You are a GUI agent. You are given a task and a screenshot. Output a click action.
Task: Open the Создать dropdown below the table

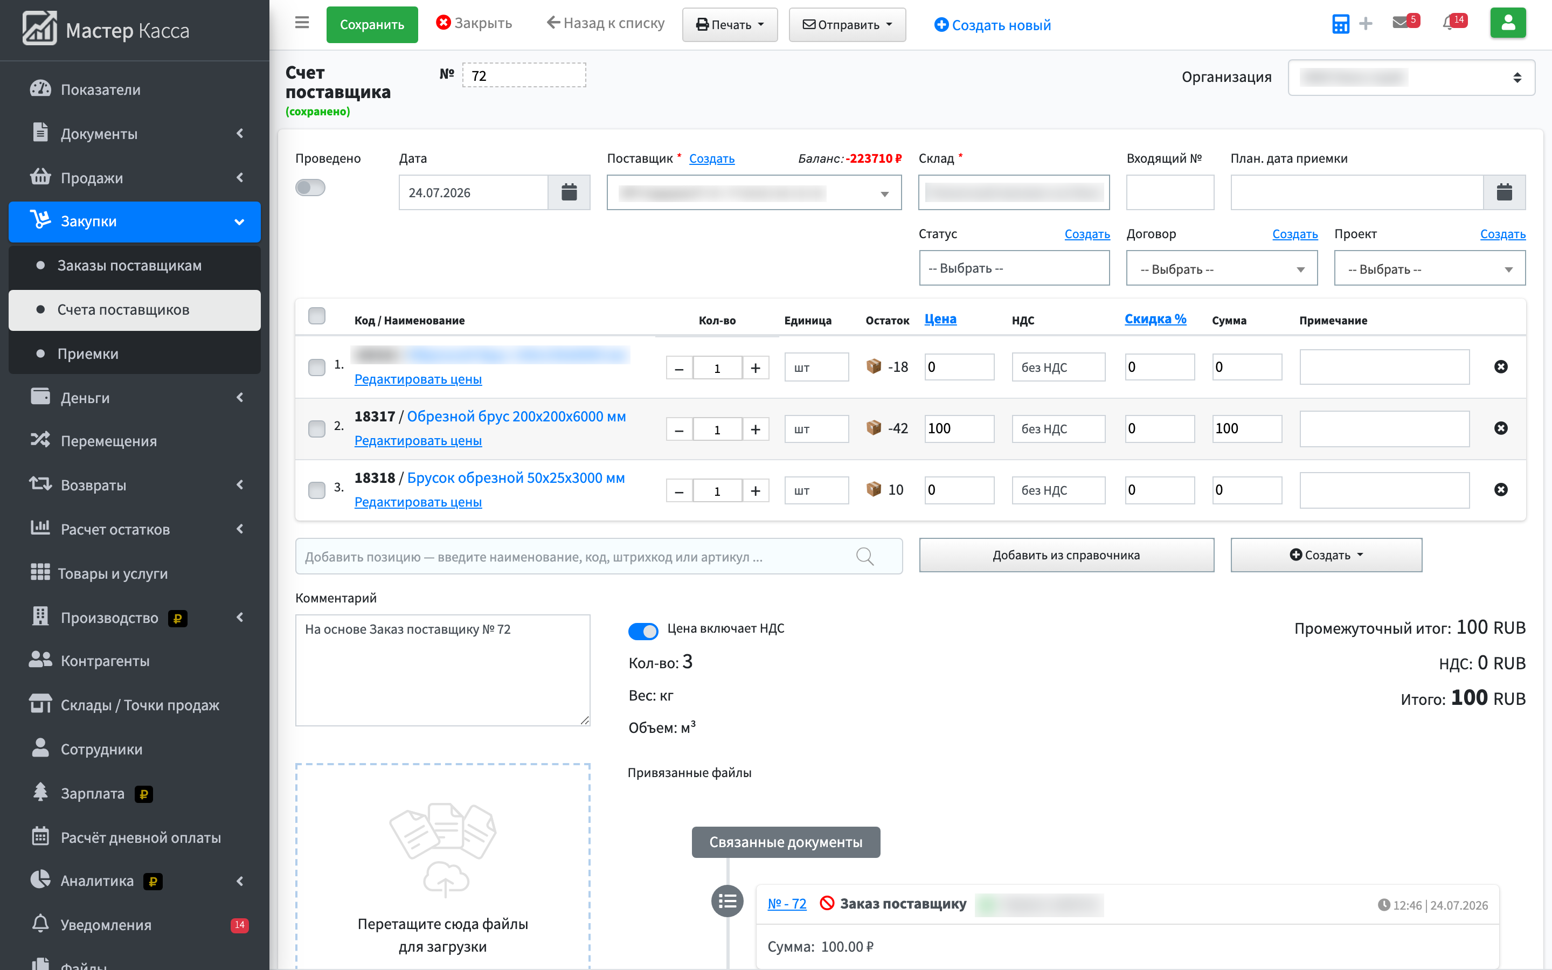click(1326, 555)
